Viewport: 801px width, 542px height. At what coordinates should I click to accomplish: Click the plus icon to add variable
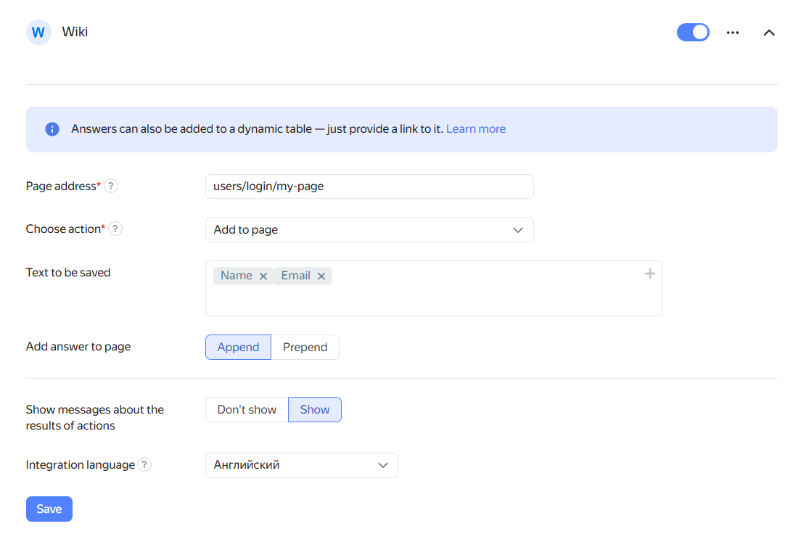(650, 274)
